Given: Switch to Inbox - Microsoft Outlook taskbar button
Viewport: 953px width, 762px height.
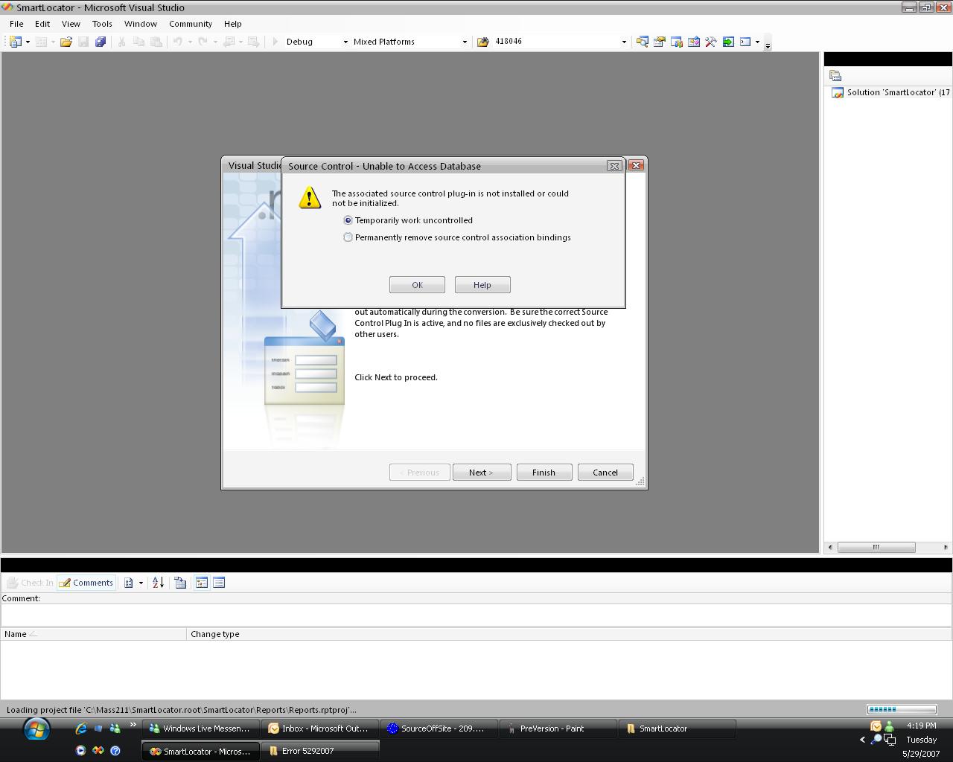Looking at the screenshot, I should (320, 729).
